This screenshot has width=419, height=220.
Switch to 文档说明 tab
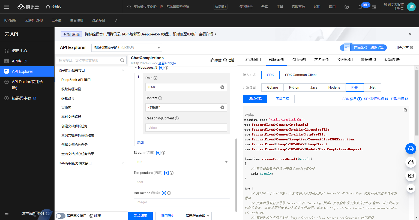click(x=345, y=60)
